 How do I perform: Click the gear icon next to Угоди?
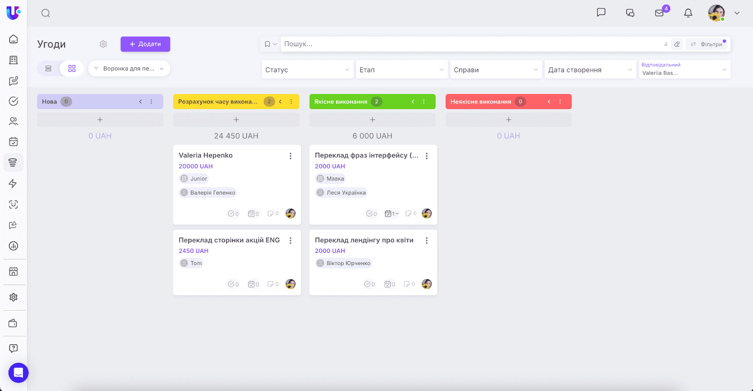[103, 44]
